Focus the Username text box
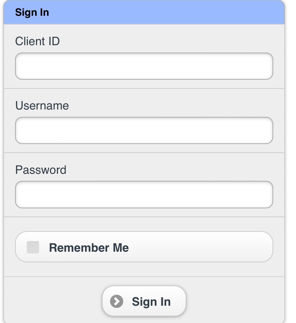Viewport: 296px width, 323px height. pos(144,130)
